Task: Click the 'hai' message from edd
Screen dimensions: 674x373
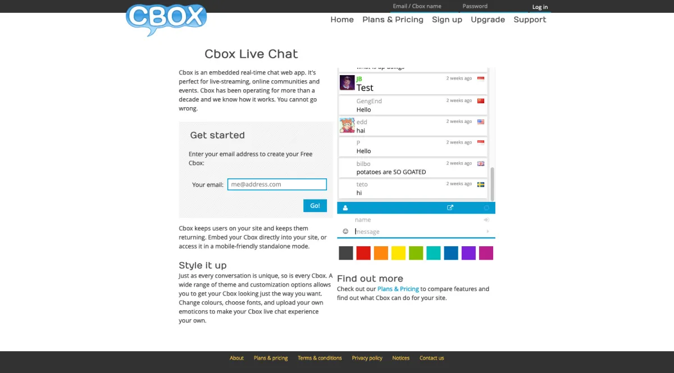Action: click(x=361, y=131)
